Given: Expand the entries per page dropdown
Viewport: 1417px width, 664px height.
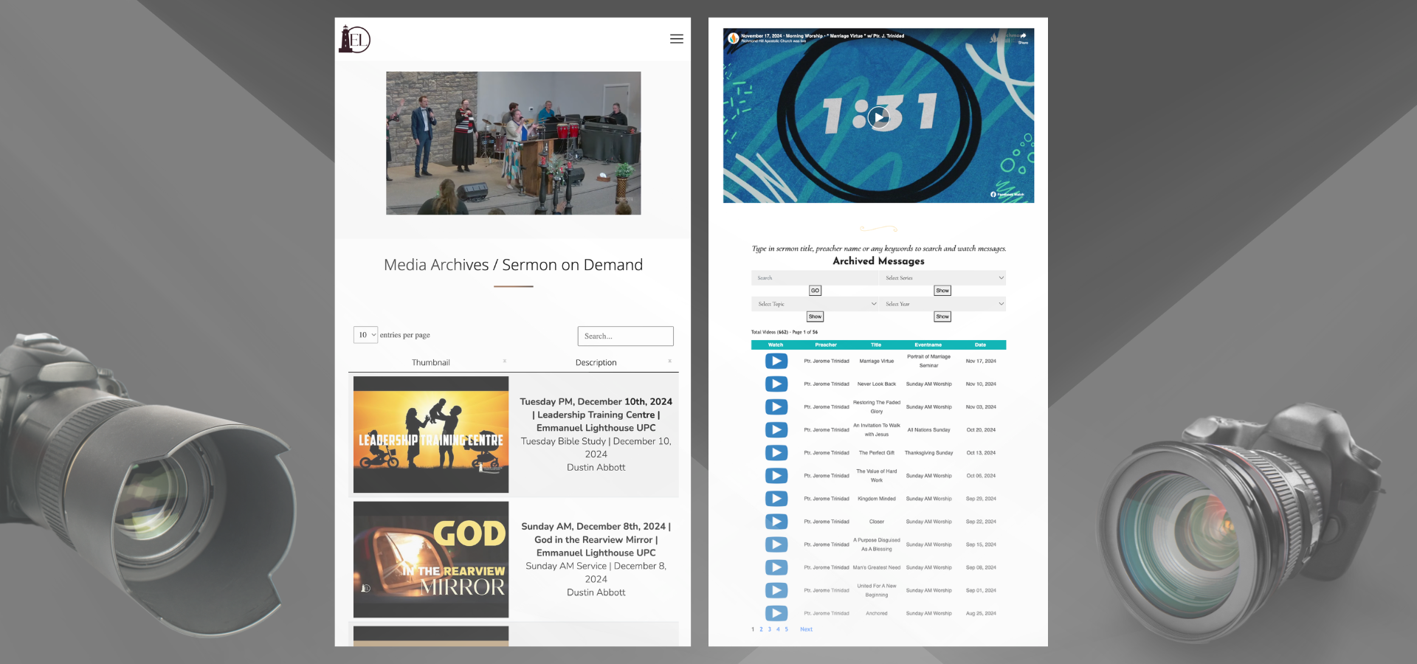Looking at the screenshot, I should point(365,335).
